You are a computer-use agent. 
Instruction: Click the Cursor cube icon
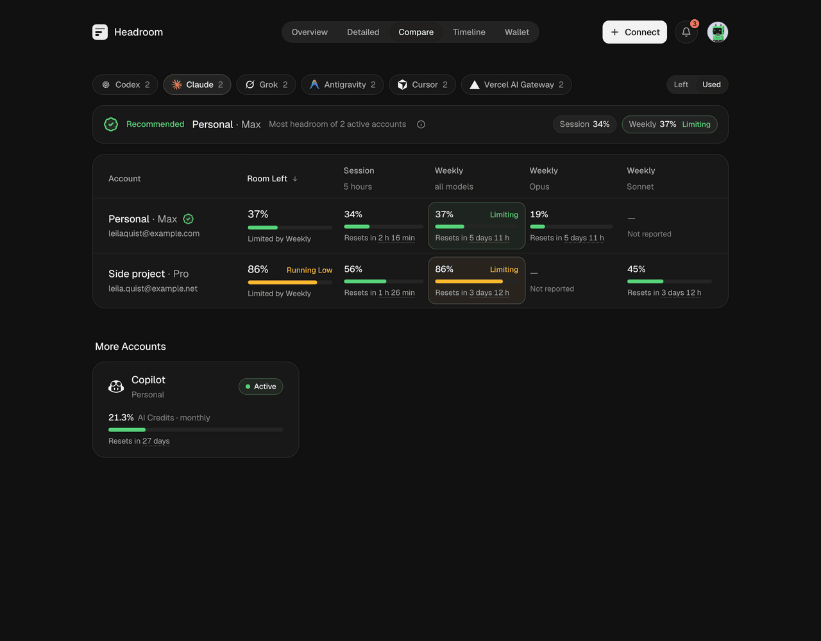(402, 85)
